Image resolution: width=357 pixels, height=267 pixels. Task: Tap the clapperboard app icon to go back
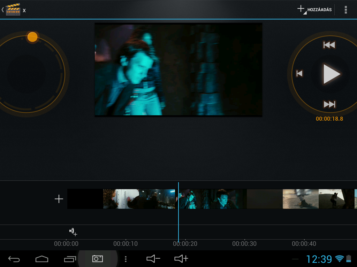click(x=13, y=9)
